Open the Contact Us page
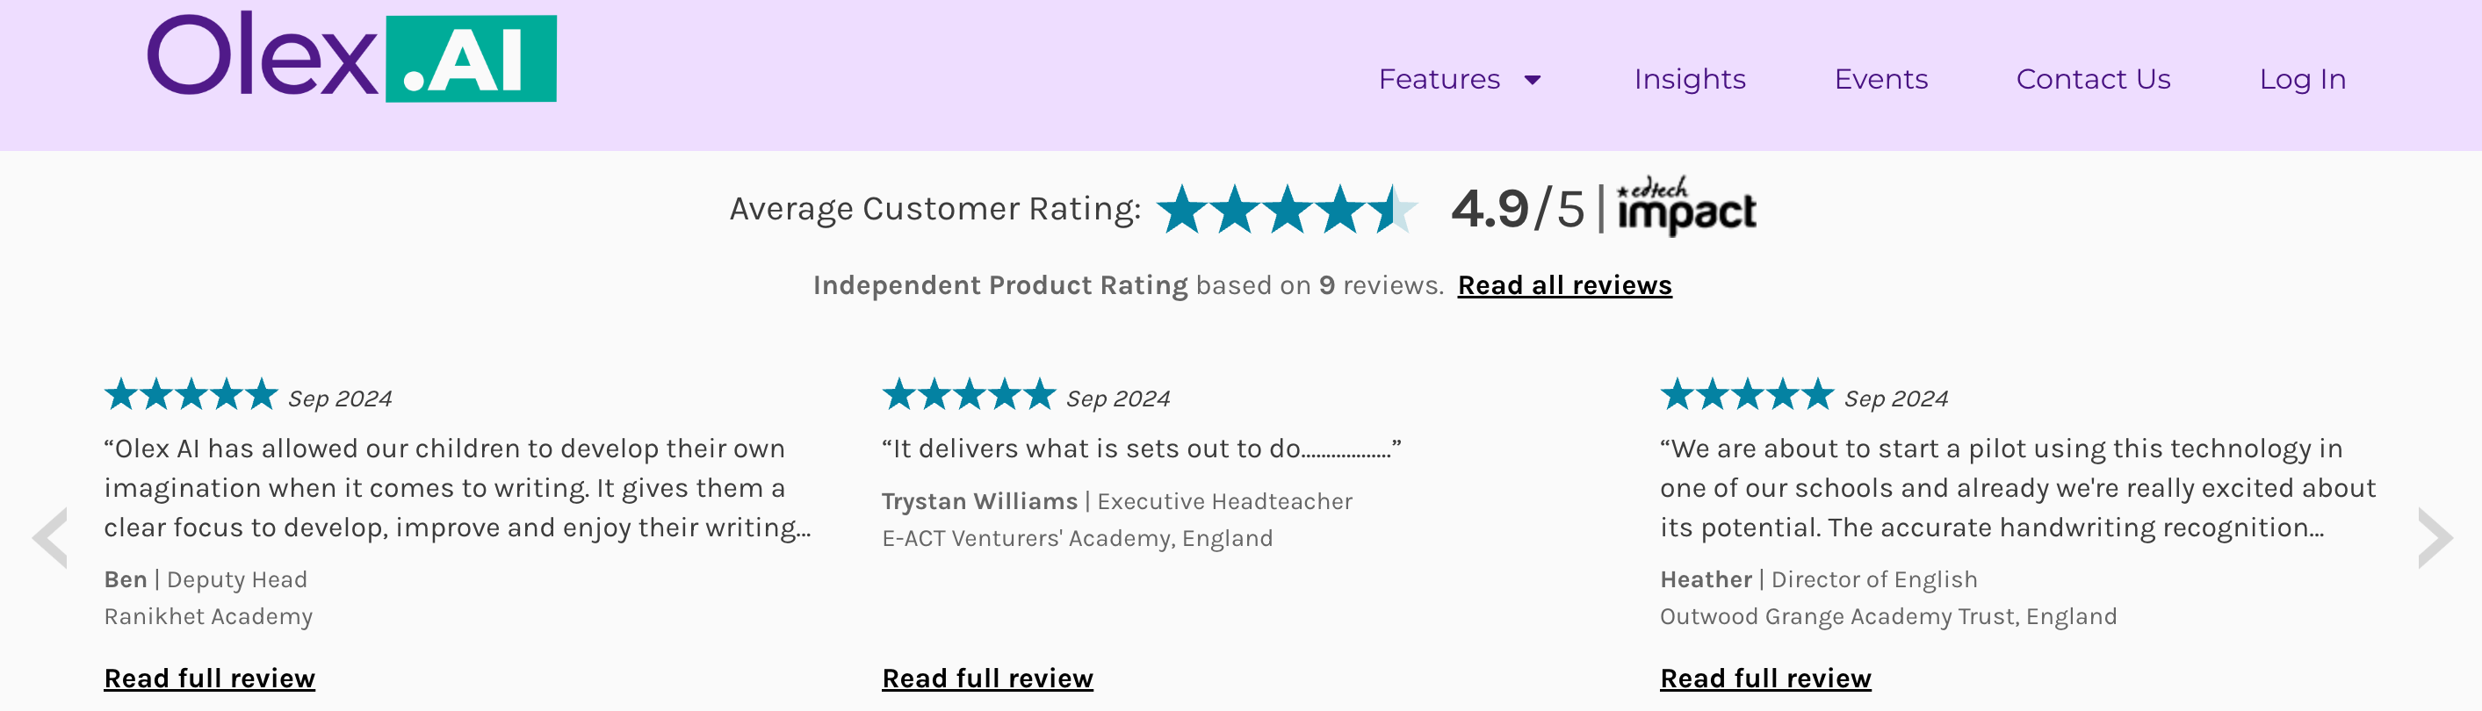 coord(2093,79)
